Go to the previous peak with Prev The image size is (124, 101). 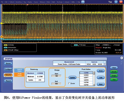point(101,71)
